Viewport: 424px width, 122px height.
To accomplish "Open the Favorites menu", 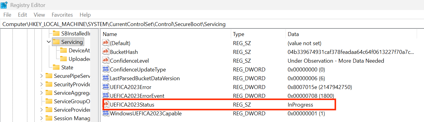I will pos(62,15).
